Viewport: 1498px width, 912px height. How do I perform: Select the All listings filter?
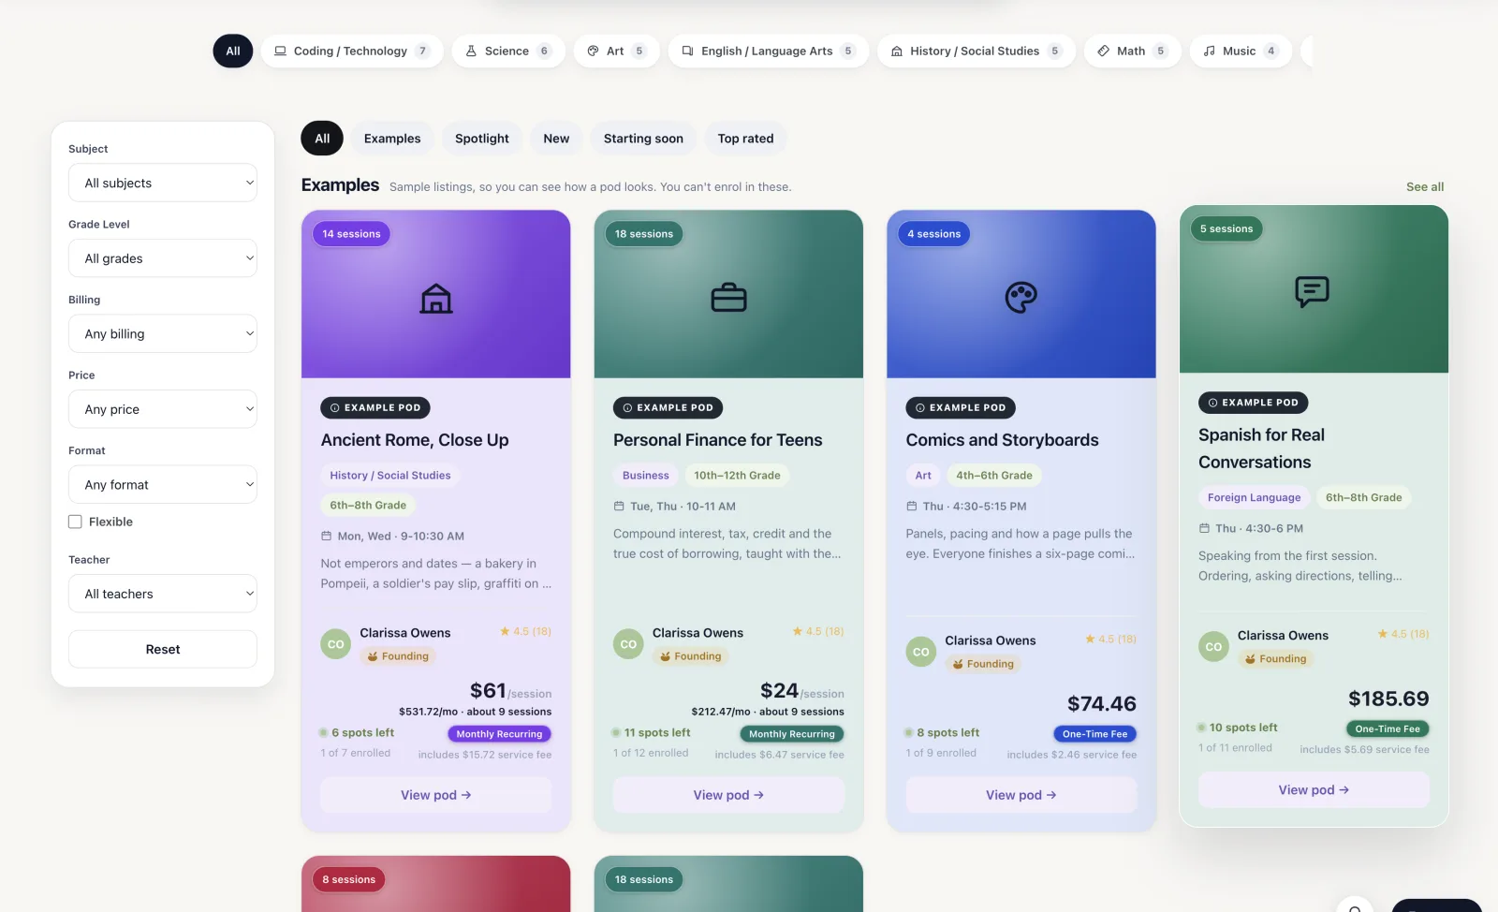pos(322,139)
